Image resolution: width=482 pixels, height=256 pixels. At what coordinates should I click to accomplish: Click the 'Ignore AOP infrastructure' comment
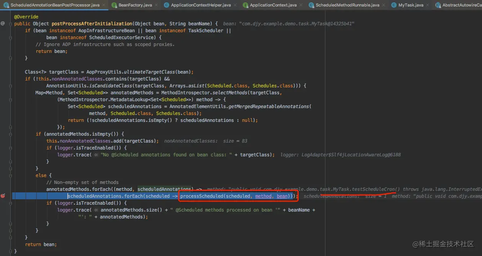click(x=105, y=44)
